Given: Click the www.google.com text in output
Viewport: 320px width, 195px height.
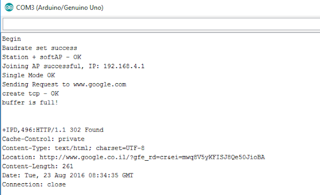Looking at the screenshot, I should [x=100, y=84].
